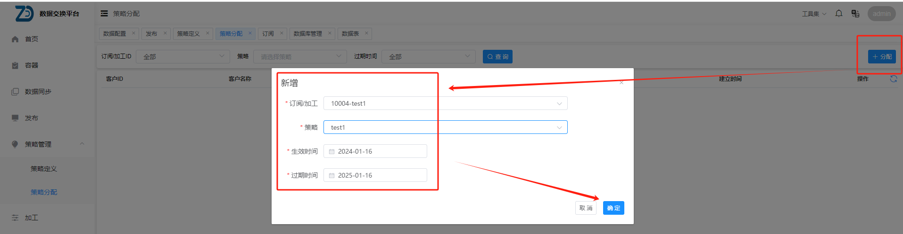Open the 首页 home sidebar item
This screenshot has width=903, height=234.
point(32,39)
